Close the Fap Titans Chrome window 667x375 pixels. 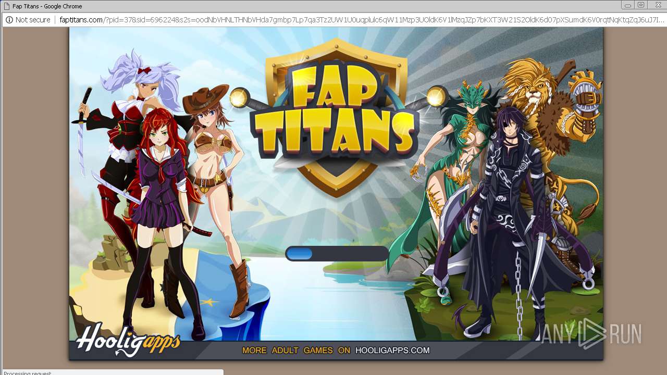(x=657, y=5)
